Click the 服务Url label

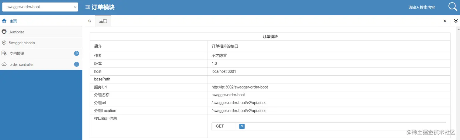coord(100,87)
